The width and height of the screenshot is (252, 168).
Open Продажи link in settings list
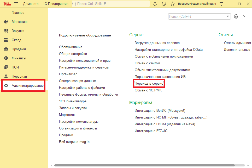(x=66, y=135)
